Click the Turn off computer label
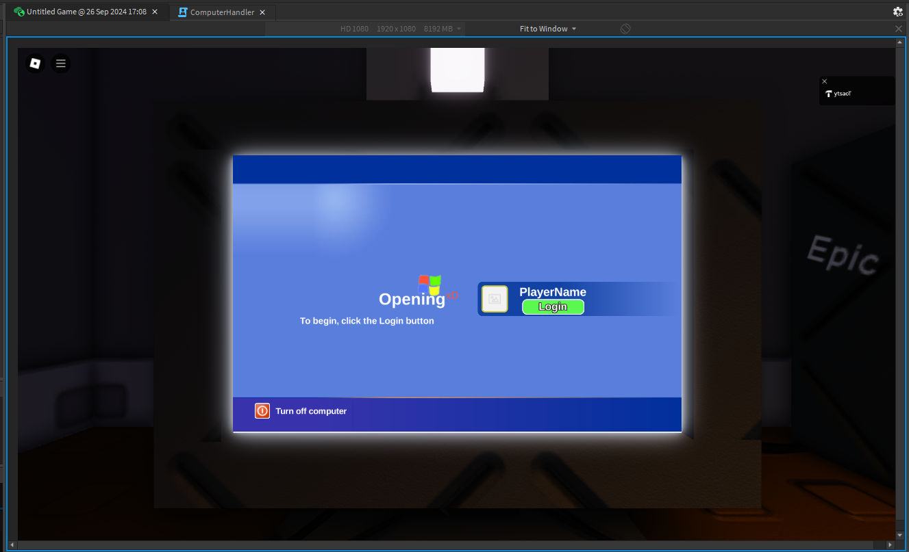909x552 pixels. (x=311, y=411)
